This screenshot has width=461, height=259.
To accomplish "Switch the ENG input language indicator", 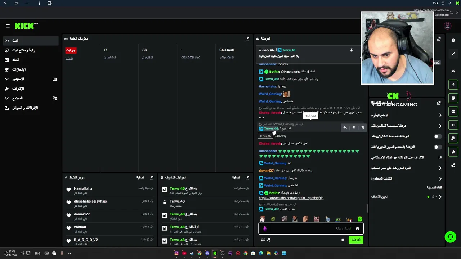I will pos(37,253).
